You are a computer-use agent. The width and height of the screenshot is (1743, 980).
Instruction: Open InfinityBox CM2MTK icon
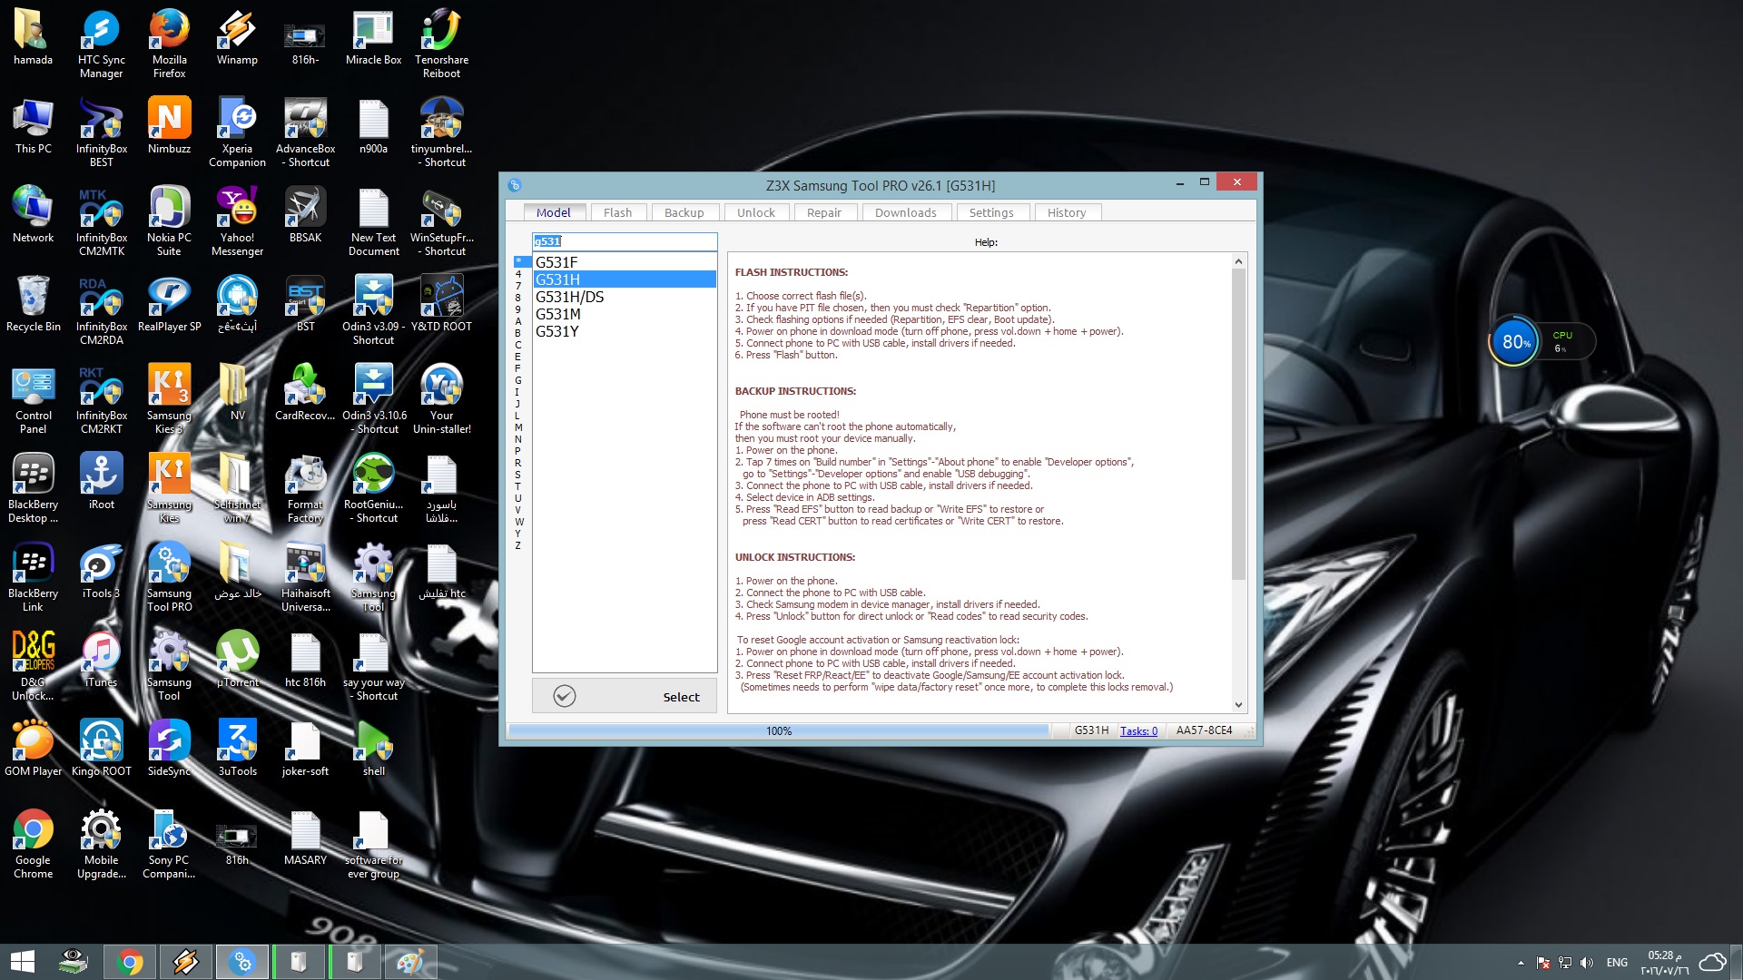coord(101,221)
